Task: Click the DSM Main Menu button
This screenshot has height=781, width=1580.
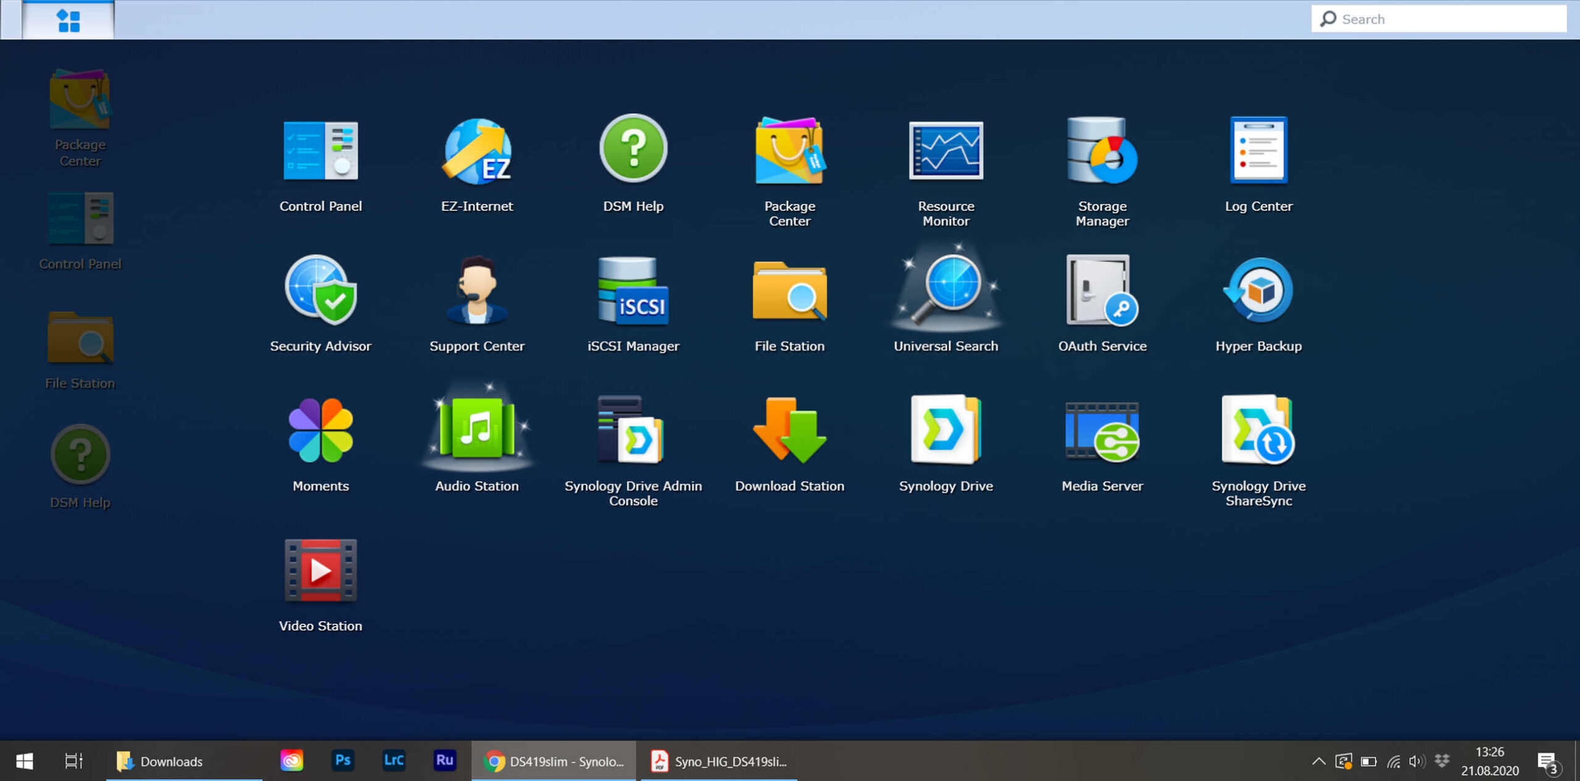Action: [x=68, y=20]
